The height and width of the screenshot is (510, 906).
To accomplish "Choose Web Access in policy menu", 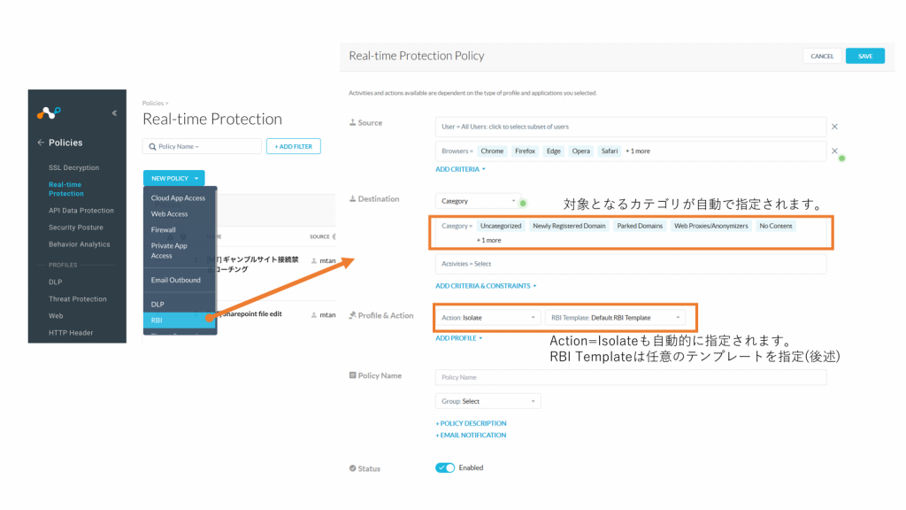I will (170, 214).
